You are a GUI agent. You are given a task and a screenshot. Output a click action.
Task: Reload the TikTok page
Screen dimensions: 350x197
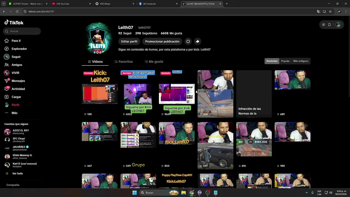17,11
